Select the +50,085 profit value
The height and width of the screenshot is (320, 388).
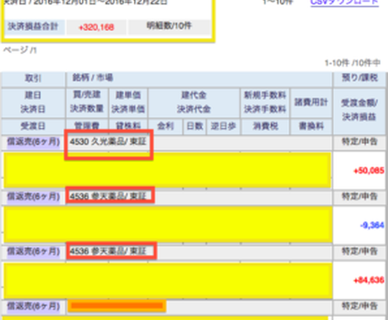pyautogui.click(x=369, y=171)
